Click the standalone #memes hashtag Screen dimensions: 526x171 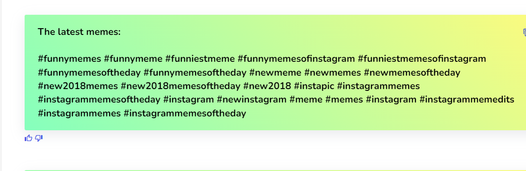coord(344,100)
